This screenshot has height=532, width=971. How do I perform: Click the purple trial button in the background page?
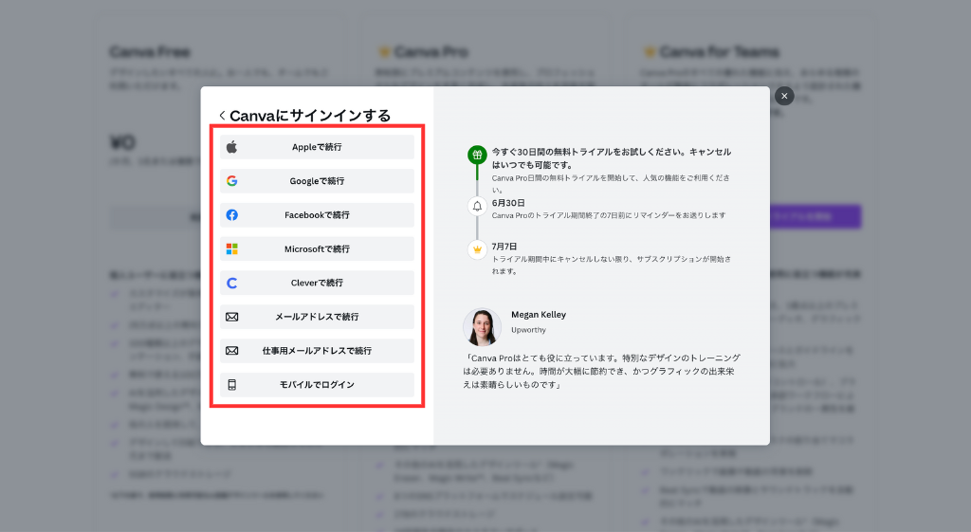[815, 217]
